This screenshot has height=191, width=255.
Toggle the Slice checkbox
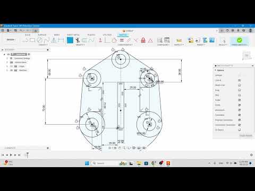[x=239, y=95]
